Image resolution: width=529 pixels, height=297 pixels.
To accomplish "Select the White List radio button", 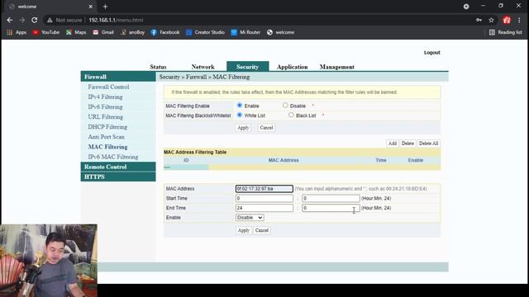I will (240, 115).
